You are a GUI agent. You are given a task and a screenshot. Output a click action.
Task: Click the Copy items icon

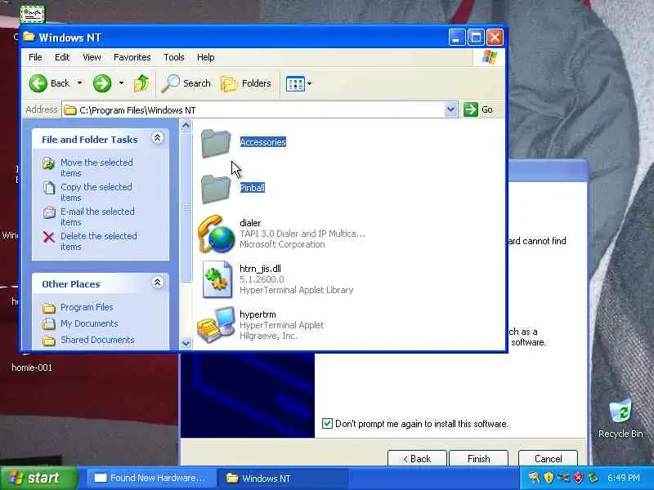(49, 188)
